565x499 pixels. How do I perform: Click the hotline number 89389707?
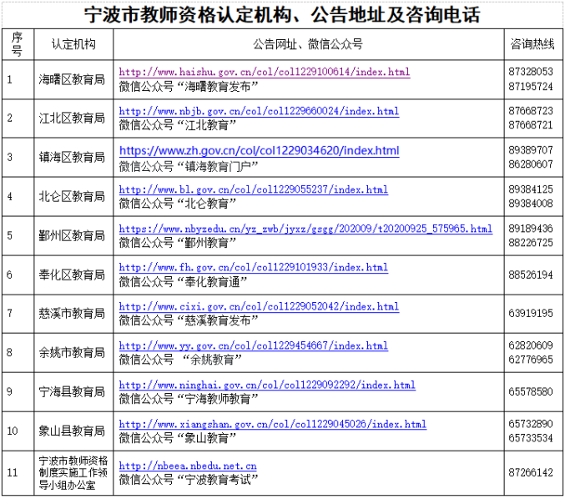click(531, 150)
